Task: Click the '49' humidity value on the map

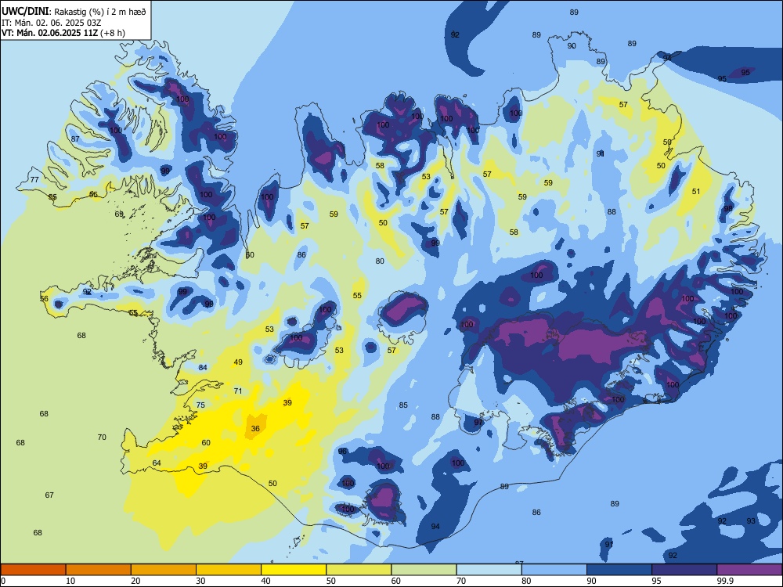Action: (x=238, y=362)
